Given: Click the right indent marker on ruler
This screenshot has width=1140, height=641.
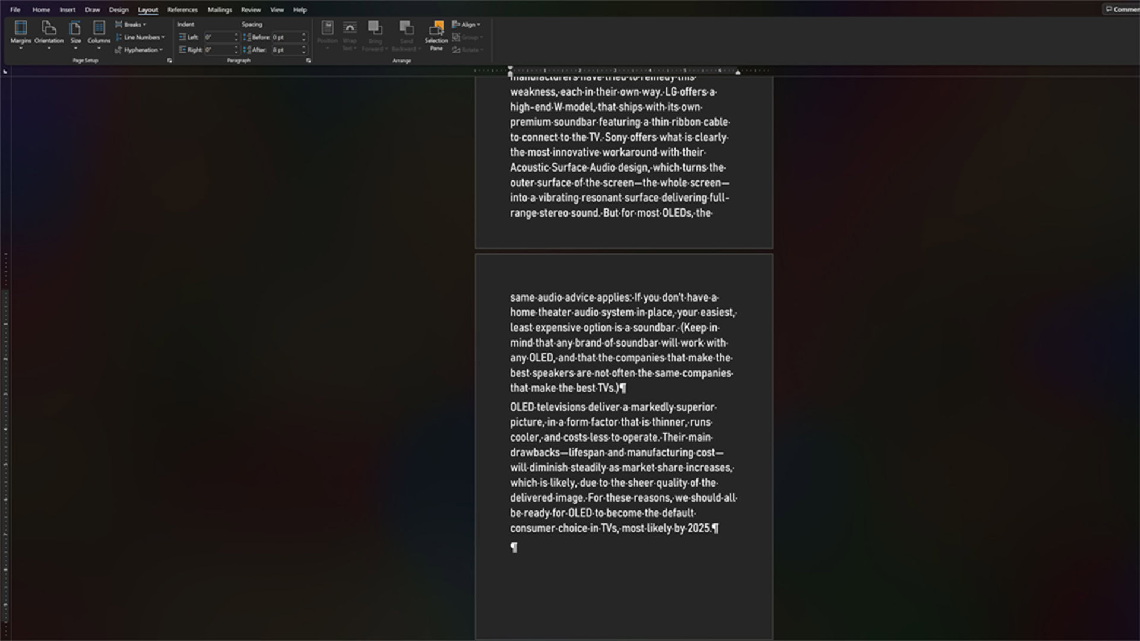Looking at the screenshot, I should [x=737, y=72].
